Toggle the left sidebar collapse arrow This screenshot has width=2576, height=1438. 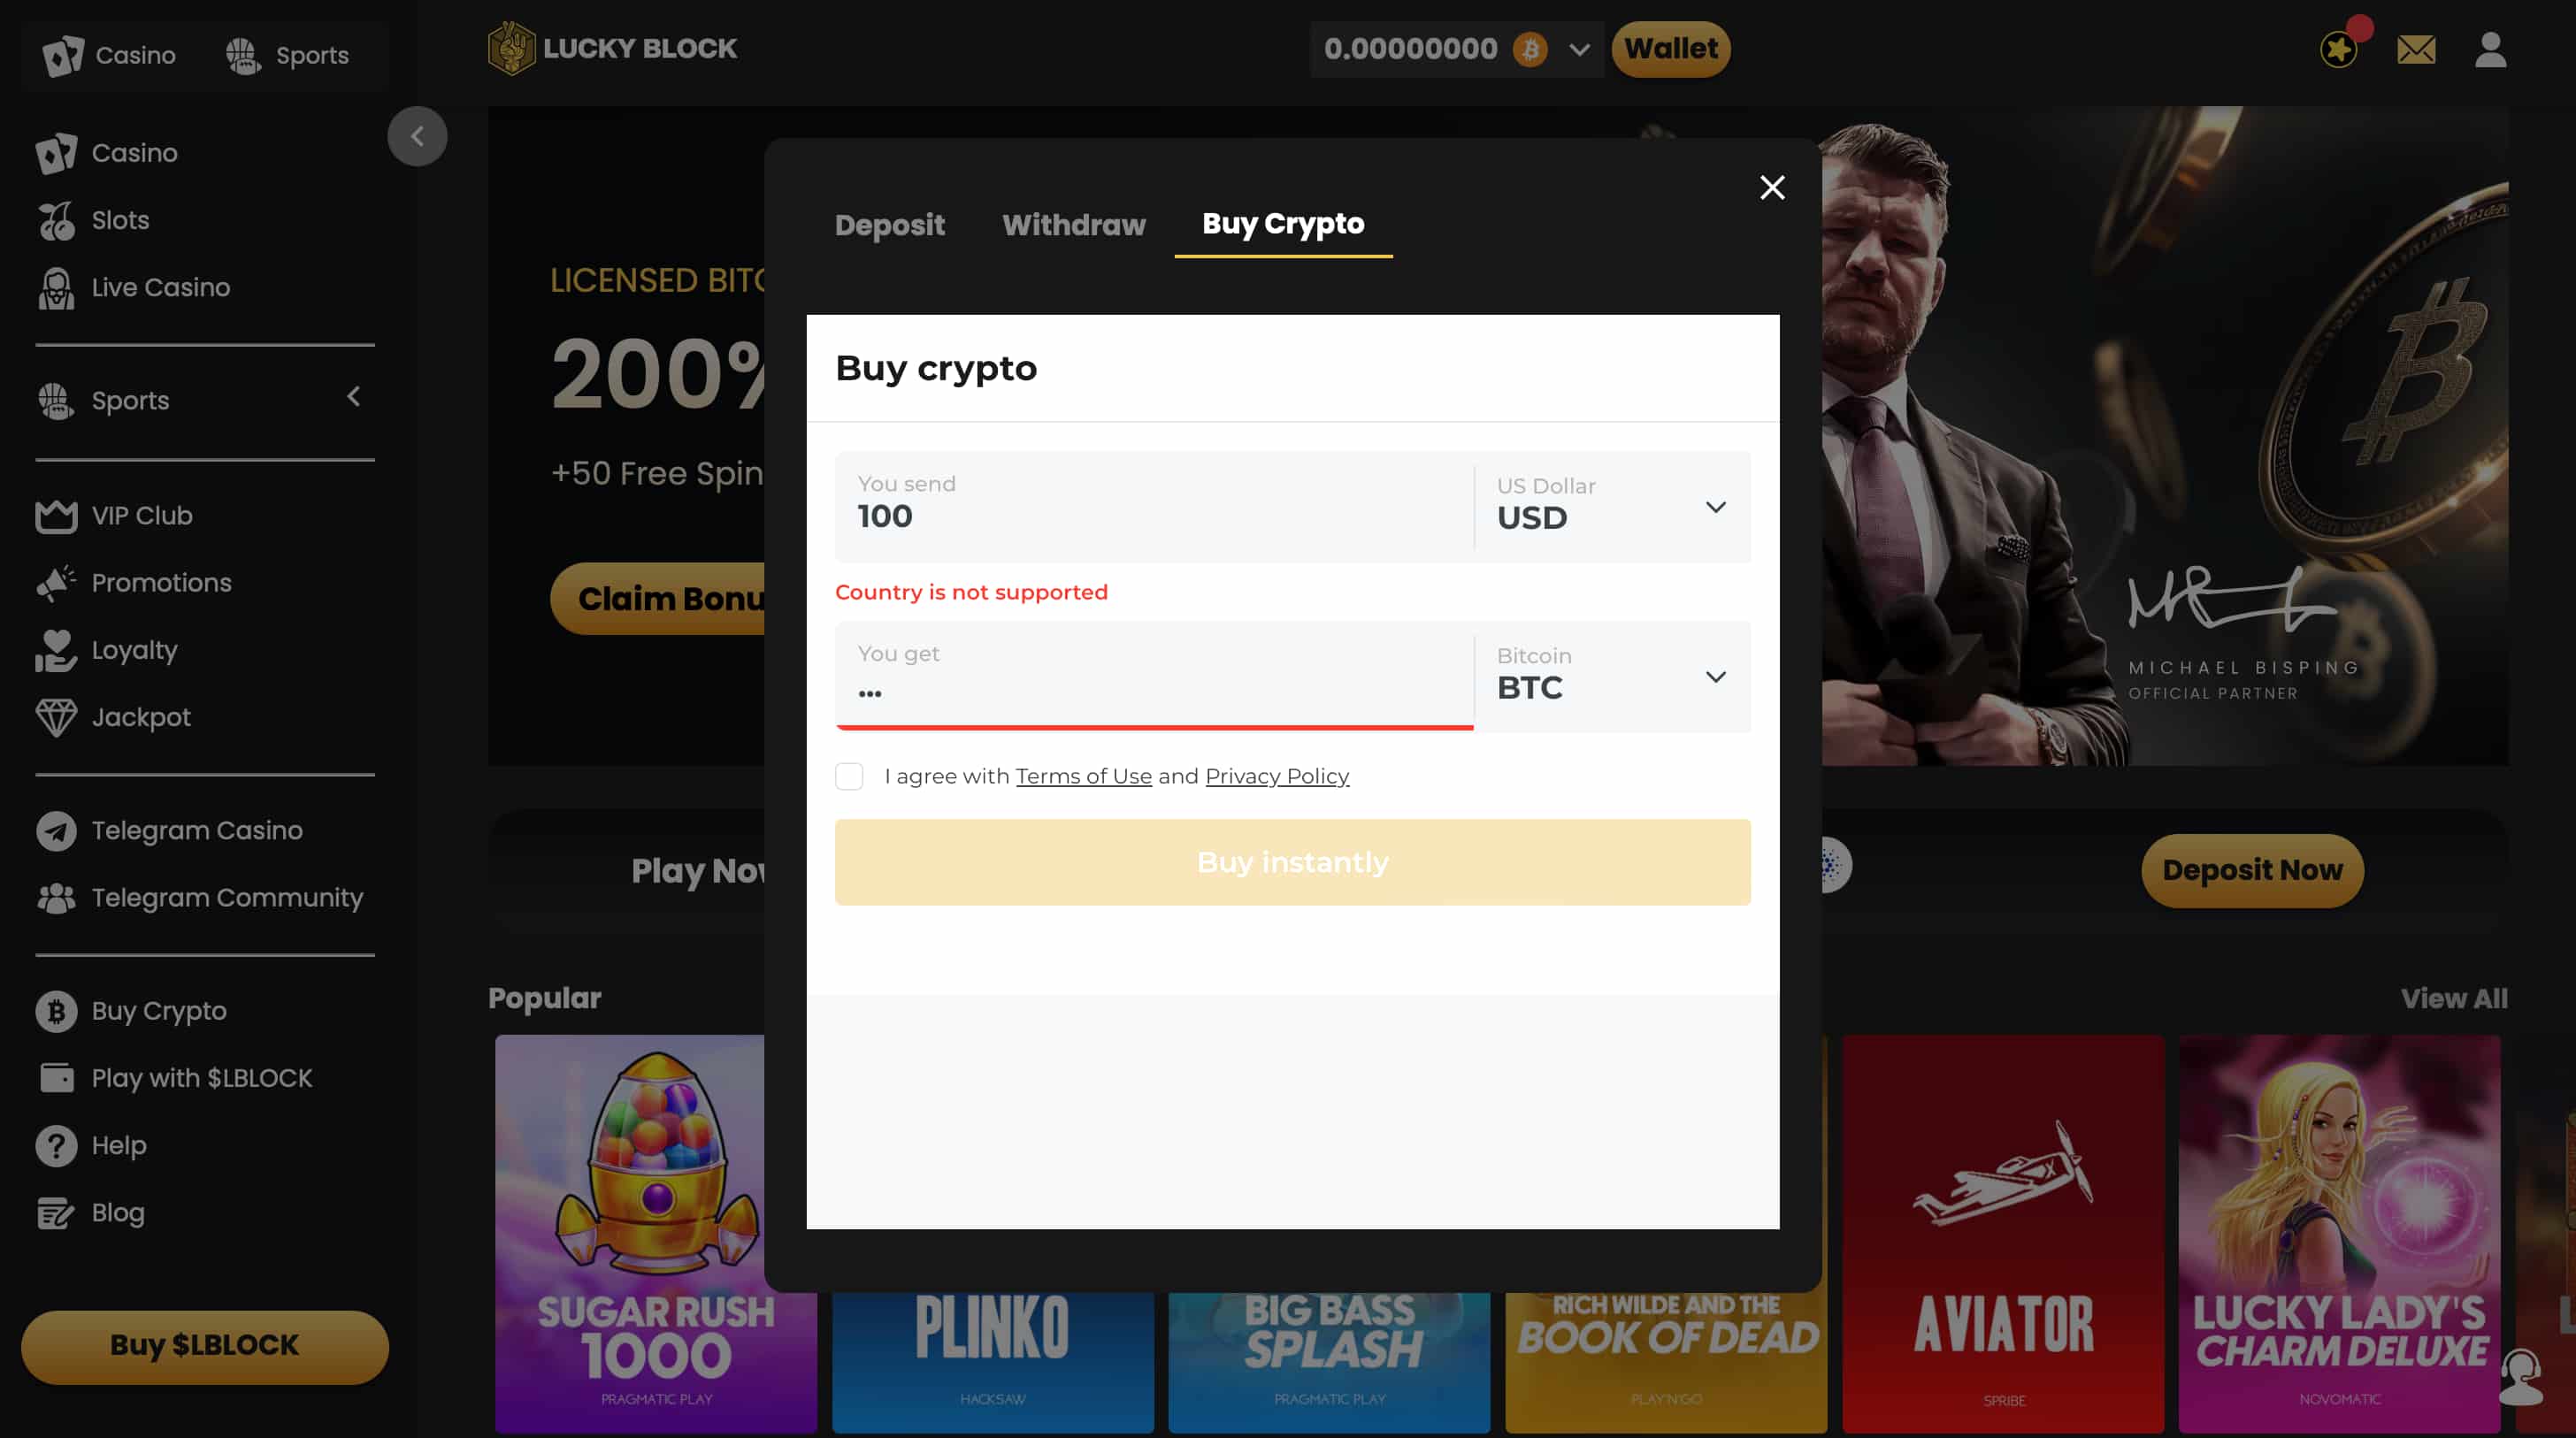[x=417, y=136]
